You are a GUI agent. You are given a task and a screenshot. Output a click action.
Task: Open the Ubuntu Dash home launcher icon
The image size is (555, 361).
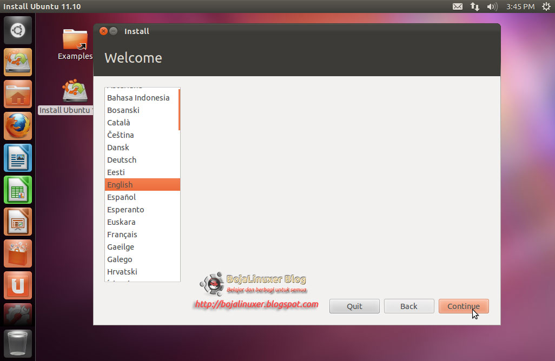coord(18,30)
